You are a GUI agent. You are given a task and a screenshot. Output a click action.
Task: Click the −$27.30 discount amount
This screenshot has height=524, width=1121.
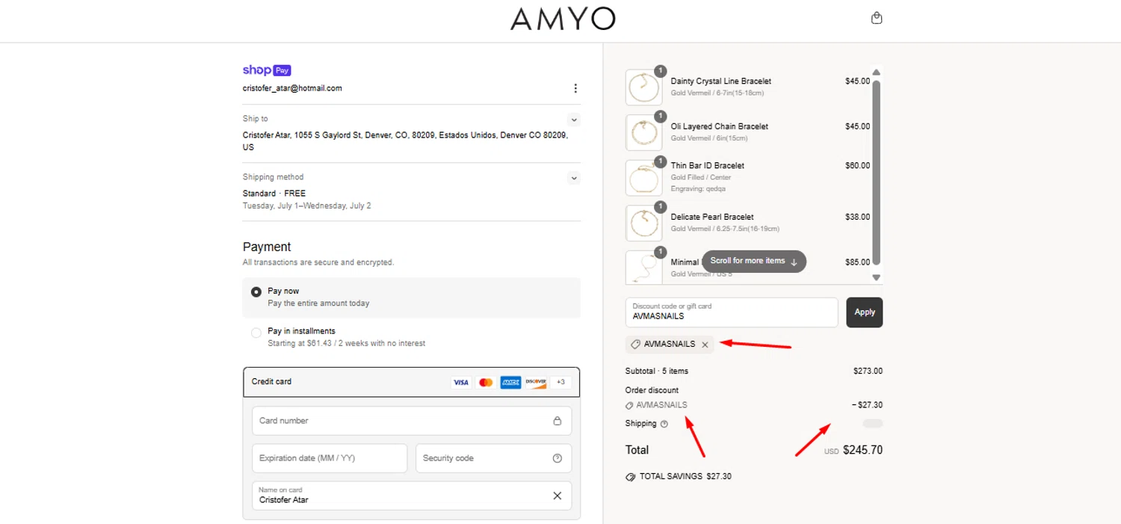867,405
